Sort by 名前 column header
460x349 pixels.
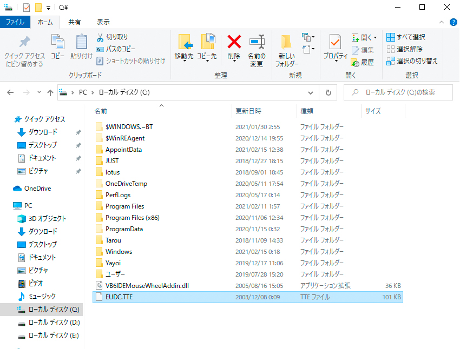click(101, 111)
